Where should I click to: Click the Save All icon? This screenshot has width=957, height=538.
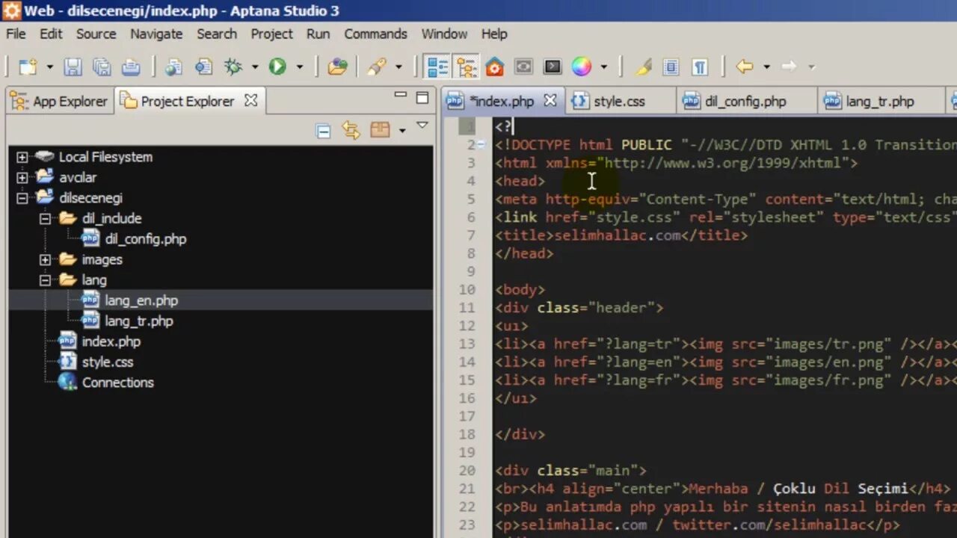click(102, 67)
